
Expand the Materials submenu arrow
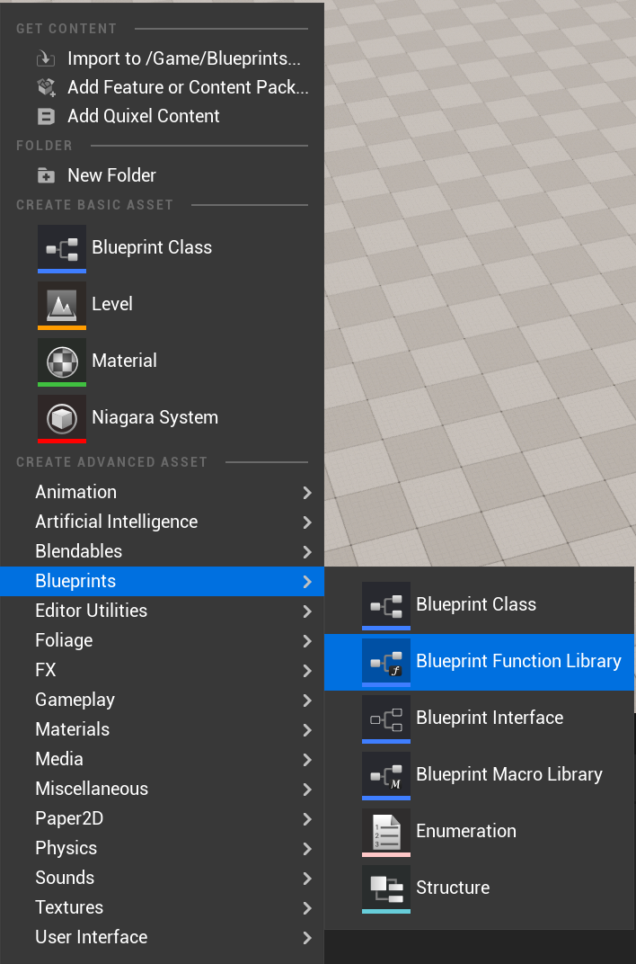click(307, 730)
